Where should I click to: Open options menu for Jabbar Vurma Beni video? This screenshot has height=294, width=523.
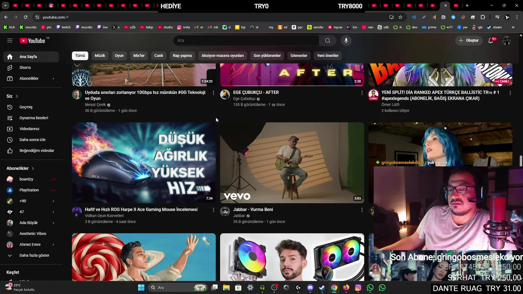click(362, 210)
